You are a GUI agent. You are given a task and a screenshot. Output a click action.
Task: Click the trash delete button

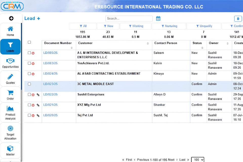click(x=238, y=19)
